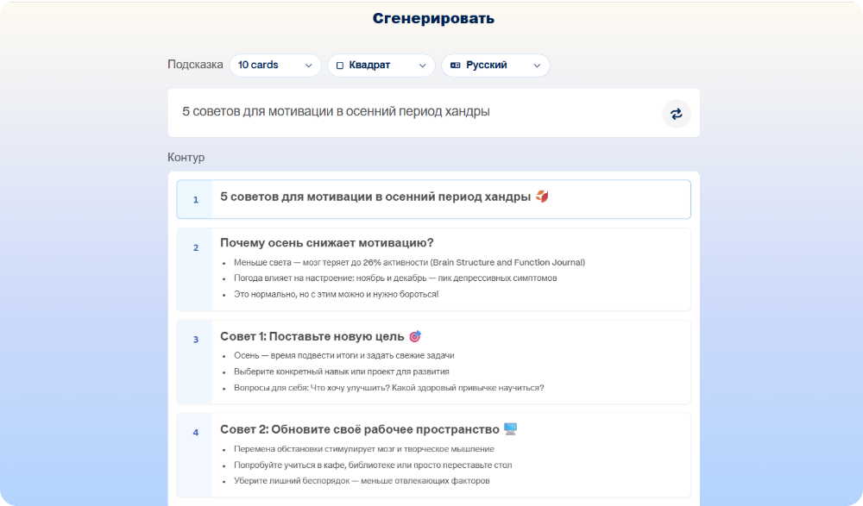Open the 10 cards count dropdown
Image resolution: width=863 pixels, height=506 pixels.
(275, 66)
